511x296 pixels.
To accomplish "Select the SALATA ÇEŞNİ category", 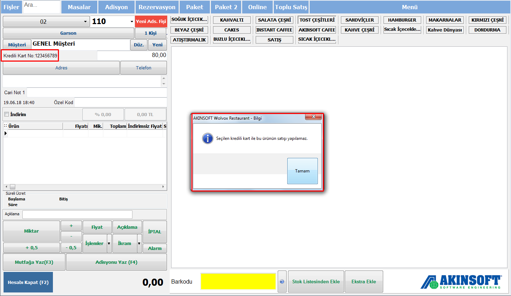I will pos(274,20).
